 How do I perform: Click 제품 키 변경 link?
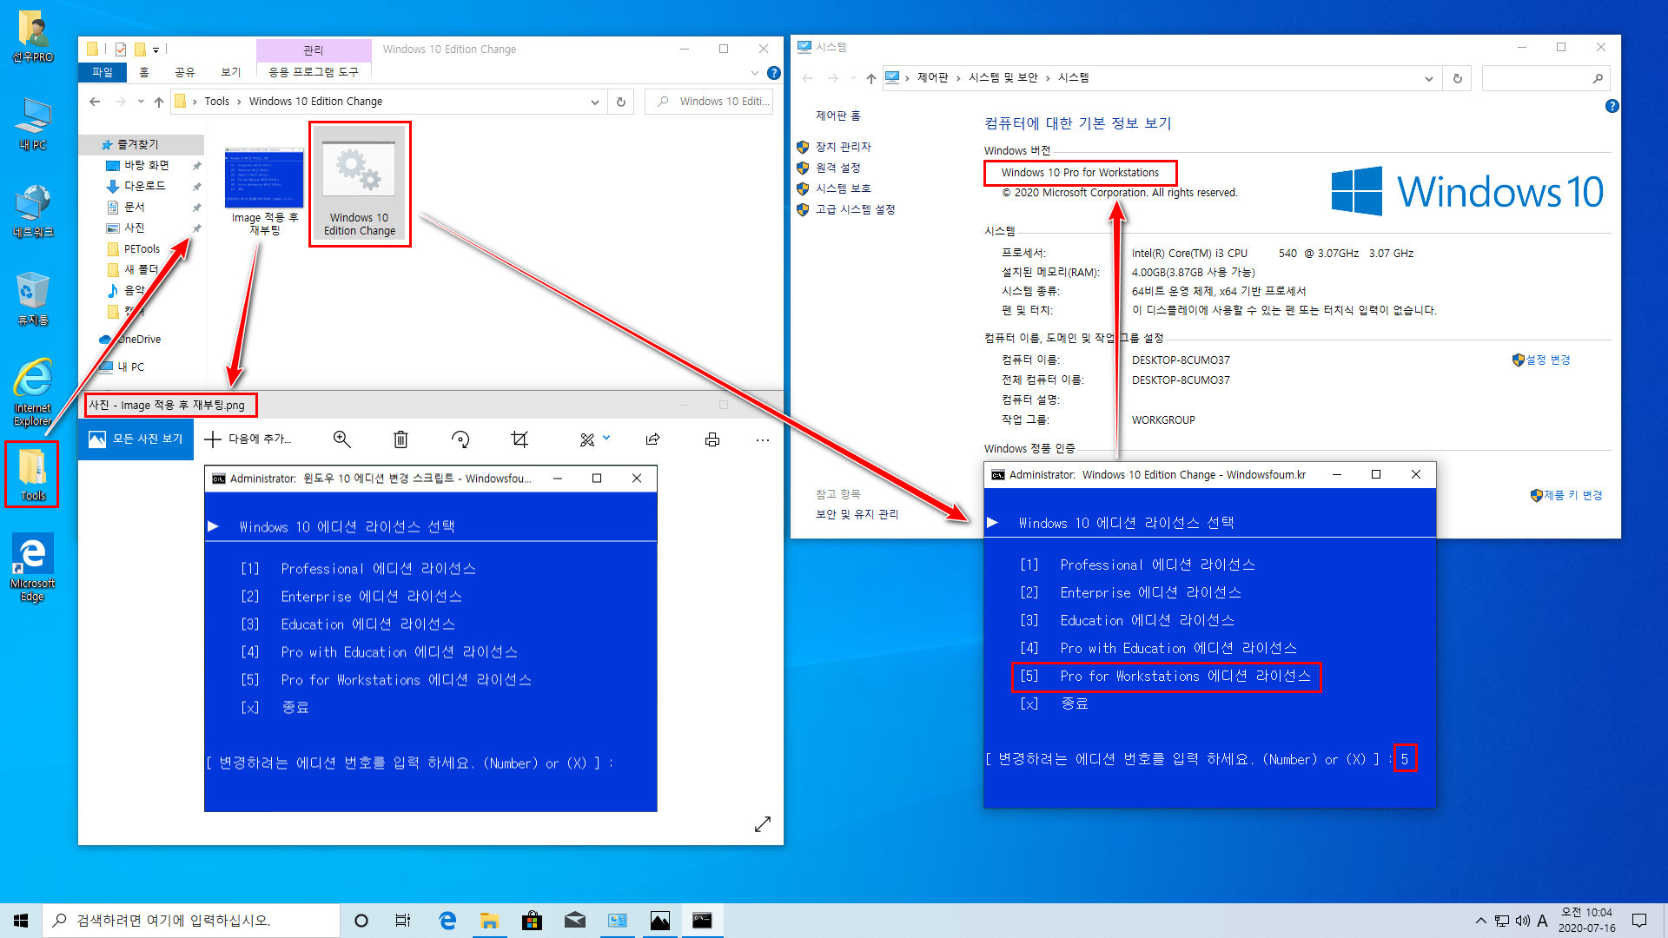(x=1573, y=495)
